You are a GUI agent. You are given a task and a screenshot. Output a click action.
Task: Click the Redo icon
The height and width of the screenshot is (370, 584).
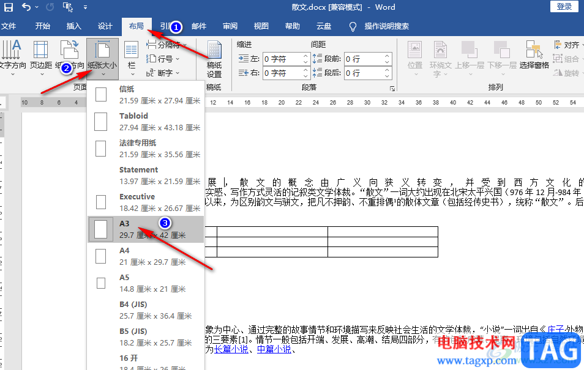[x=50, y=7]
